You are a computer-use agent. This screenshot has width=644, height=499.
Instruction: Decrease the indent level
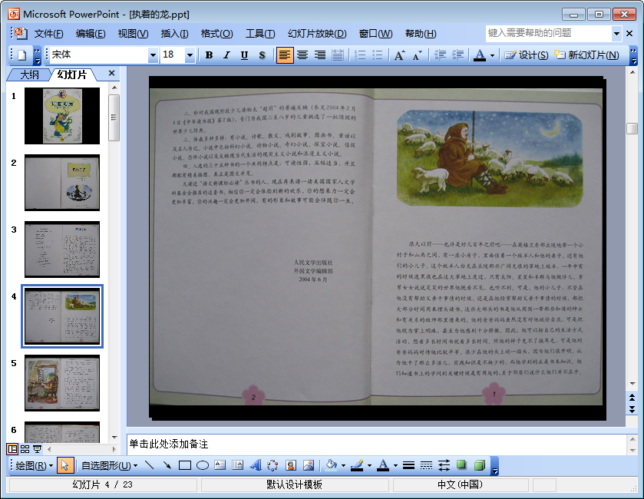(x=440, y=55)
